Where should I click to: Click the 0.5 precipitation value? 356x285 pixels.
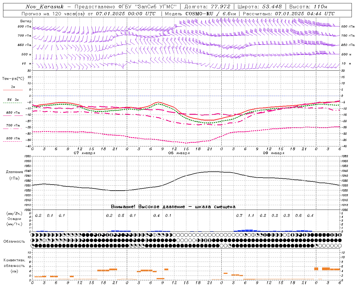pyautogui.click(x=121, y=216)
